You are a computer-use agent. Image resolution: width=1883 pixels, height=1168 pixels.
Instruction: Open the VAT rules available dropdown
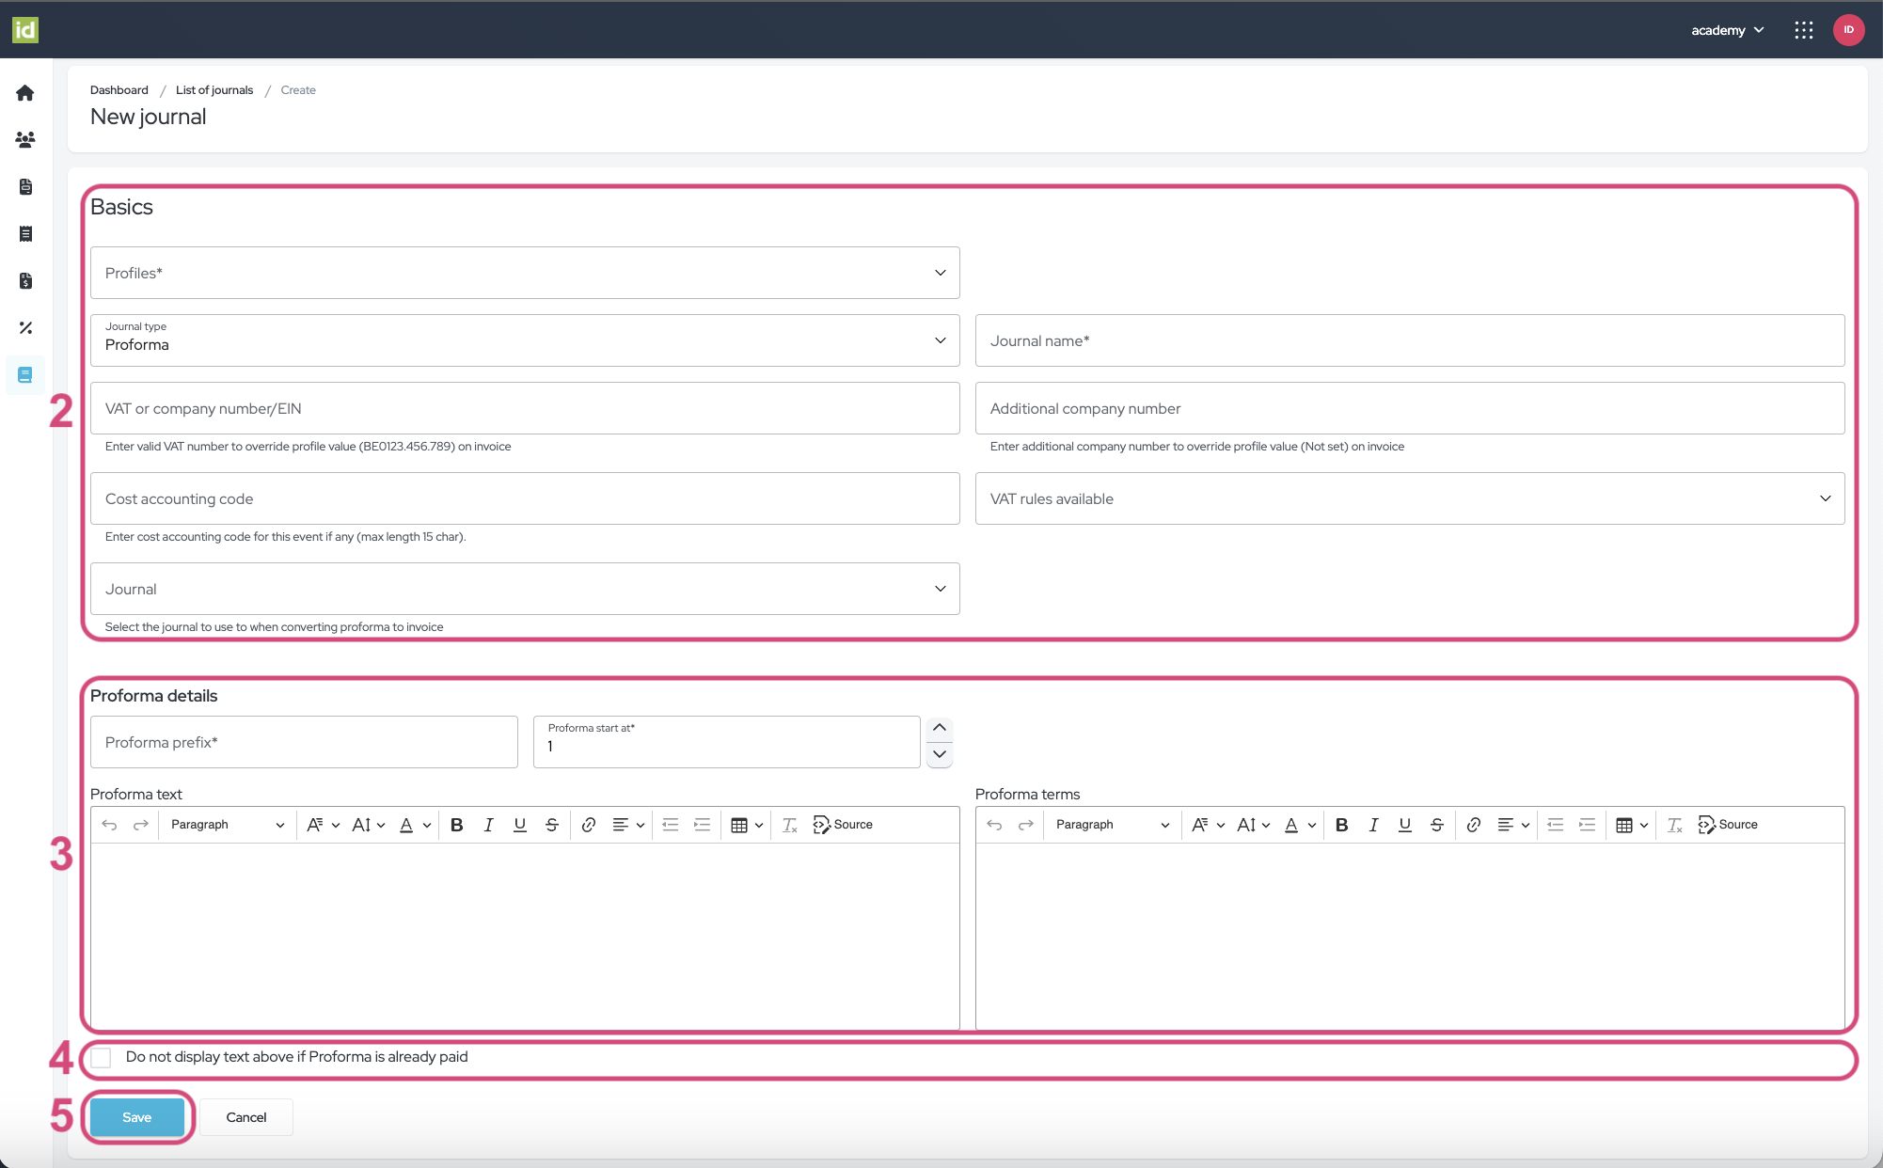click(x=1409, y=498)
